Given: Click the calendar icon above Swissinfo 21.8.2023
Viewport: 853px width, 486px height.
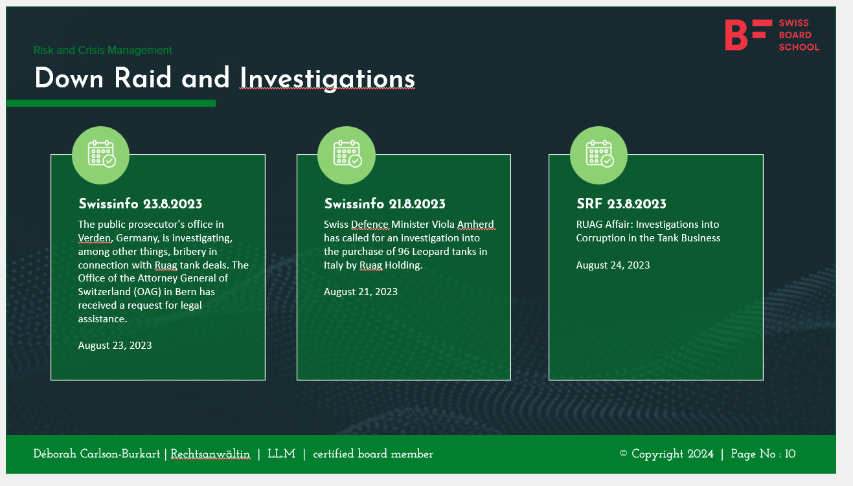Looking at the screenshot, I should [x=347, y=155].
